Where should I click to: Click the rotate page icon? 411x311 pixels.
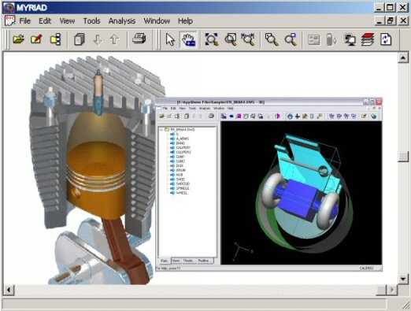(386, 39)
